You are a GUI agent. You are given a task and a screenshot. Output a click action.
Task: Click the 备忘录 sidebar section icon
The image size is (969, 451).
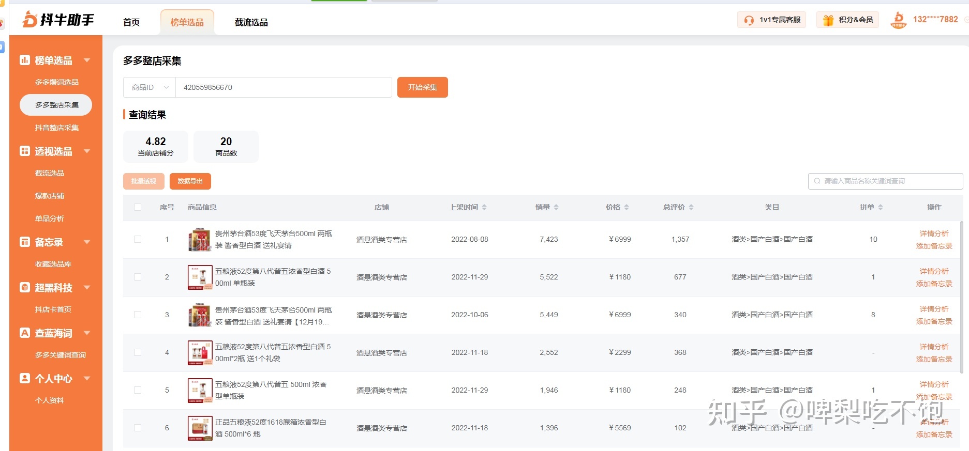click(x=25, y=242)
